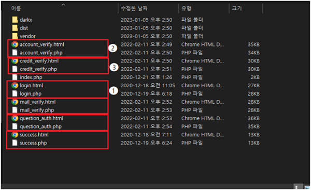Click Chrome icon of credit_verify.html
This screenshot has height=190, width=311.
(x=15, y=60)
